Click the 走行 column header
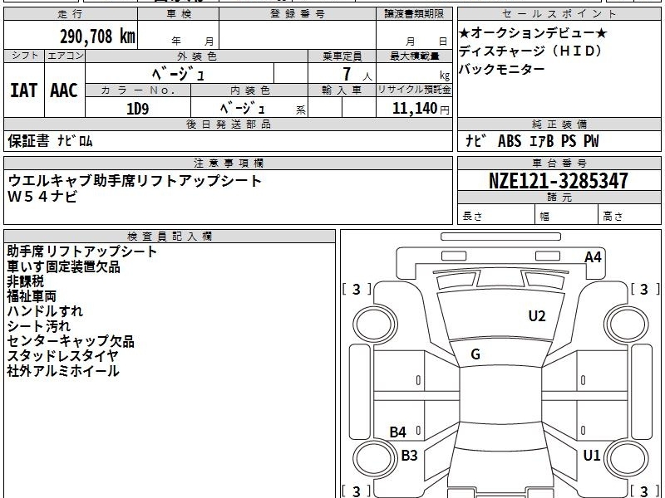Image resolution: width=665 pixels, height=498 pixels. (71, 14)
